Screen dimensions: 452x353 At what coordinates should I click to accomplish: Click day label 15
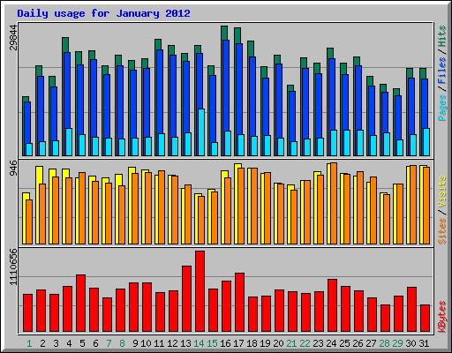pyautogui.click(x=212, y=343)
